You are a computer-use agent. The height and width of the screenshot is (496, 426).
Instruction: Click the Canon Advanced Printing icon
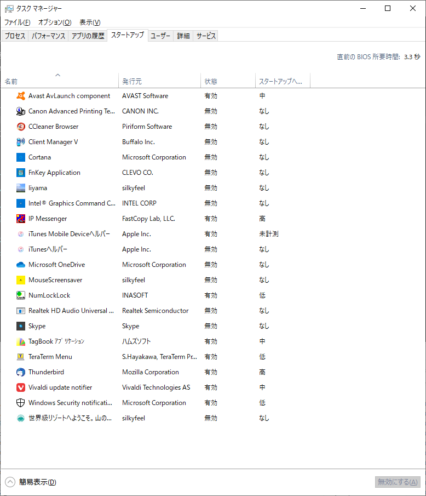tap(21, 111)
